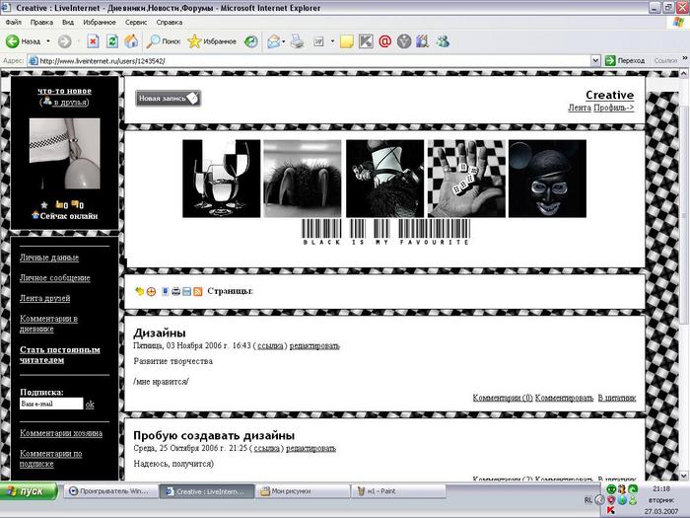Open the Search (Поиск) toolbar button
The height and width of the screenshot is (518, 690).
click(164, 41)
